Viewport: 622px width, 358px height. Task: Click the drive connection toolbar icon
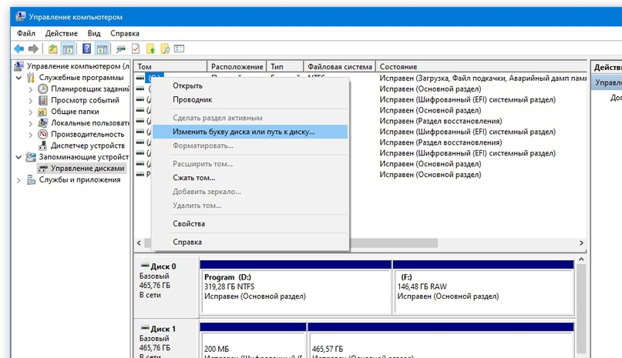(x=120, y=49)
